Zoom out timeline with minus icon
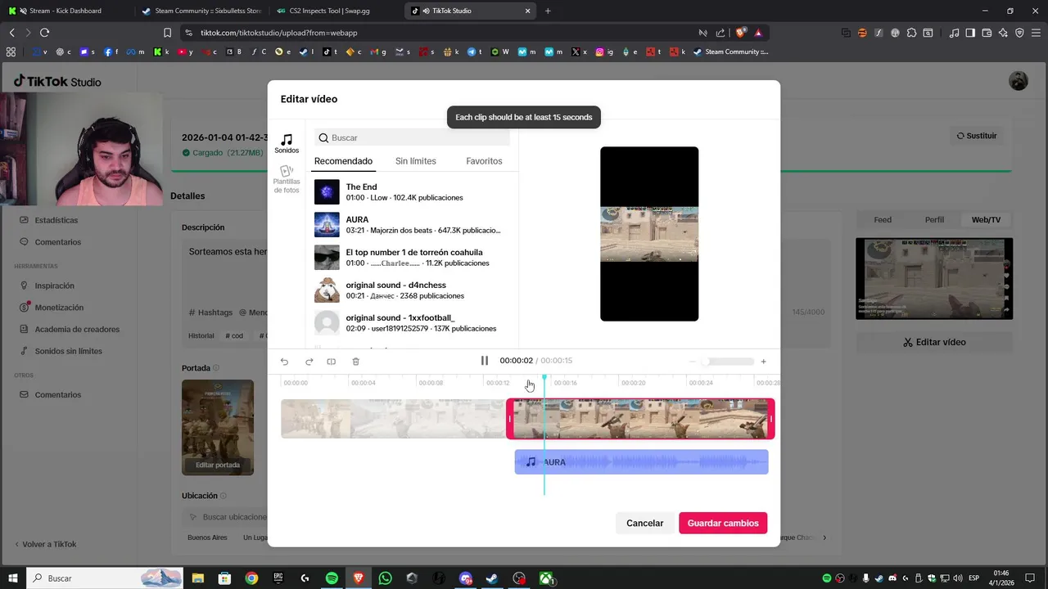 tap(693, 362)
